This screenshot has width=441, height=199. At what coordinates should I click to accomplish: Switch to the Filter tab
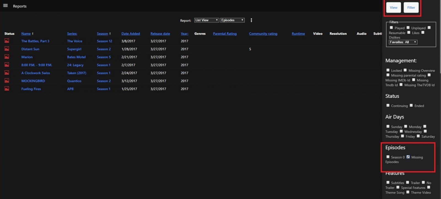(x=411, y=7)
